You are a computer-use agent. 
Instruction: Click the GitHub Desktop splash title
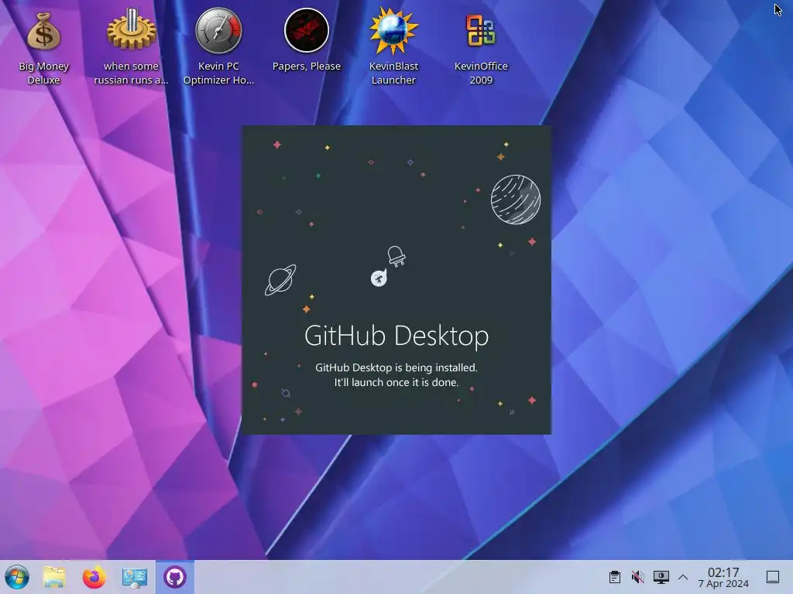[x=396, y=336]
